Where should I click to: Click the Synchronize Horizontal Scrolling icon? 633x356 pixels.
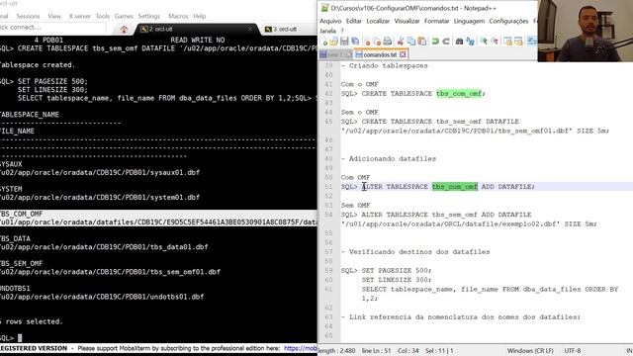[x=518, y=42]
